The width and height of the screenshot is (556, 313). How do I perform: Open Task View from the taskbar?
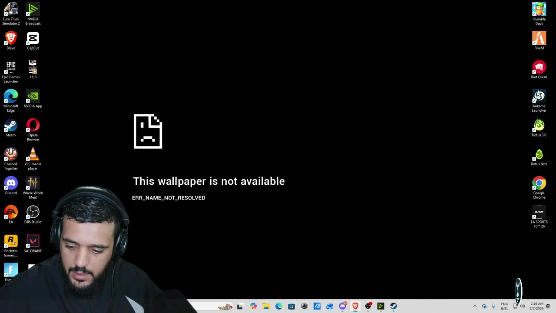240,306
